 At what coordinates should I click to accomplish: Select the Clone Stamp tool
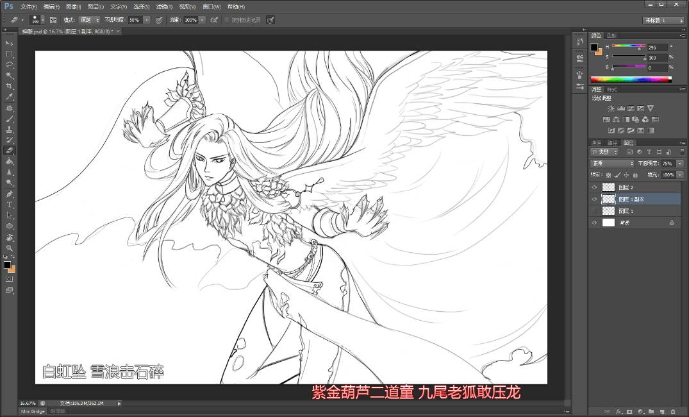coord(9,130)
